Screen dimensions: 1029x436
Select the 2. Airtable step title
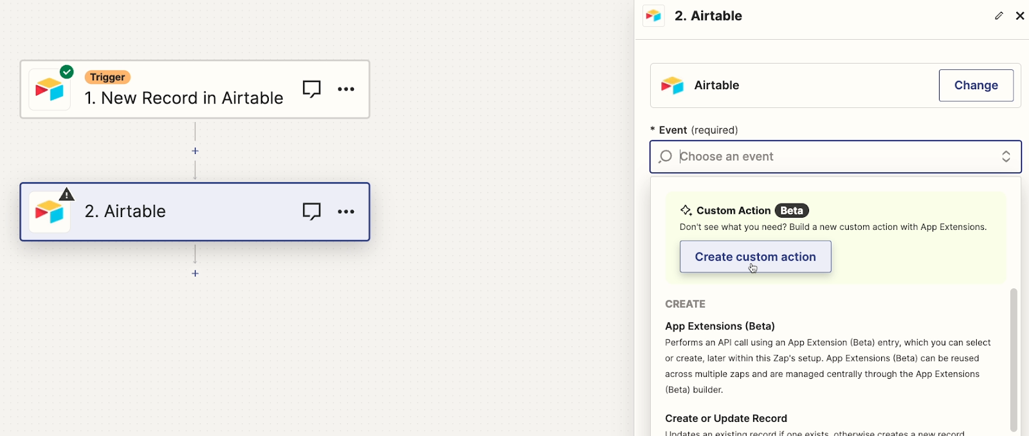pos(125,211)
